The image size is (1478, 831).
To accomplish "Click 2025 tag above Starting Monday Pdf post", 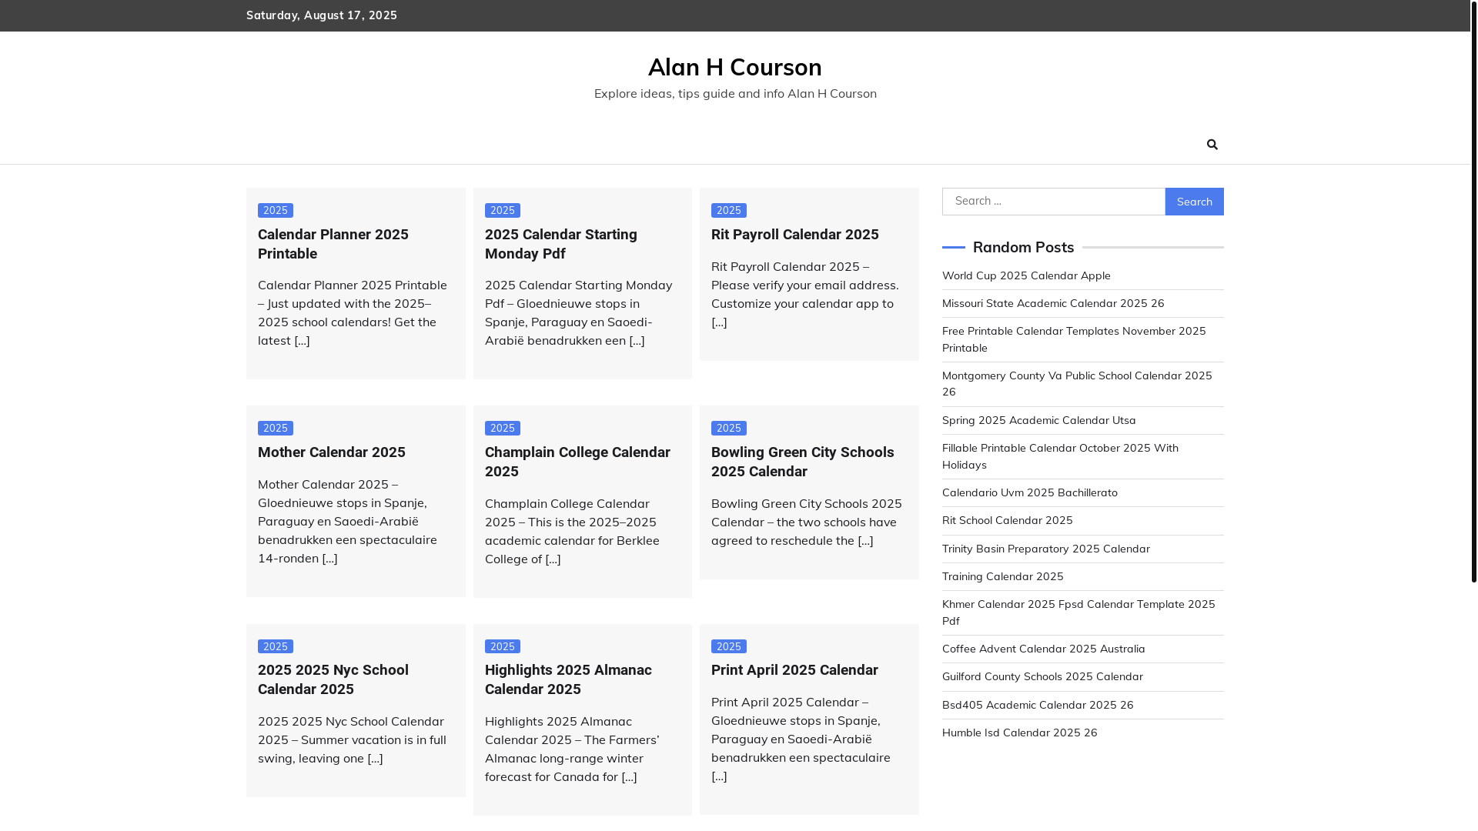I will click(x=503, y=210).
